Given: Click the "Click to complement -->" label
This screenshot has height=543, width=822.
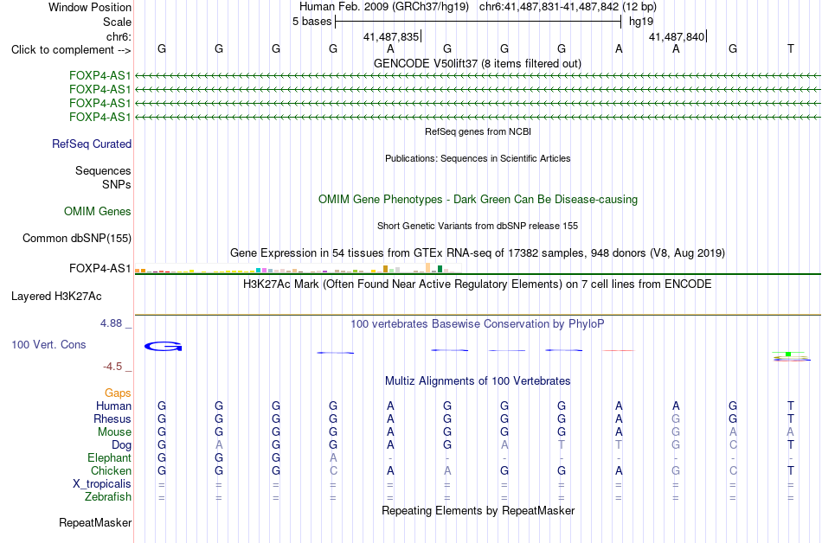Looking at the screenshot, I should (x=71, y=50).
